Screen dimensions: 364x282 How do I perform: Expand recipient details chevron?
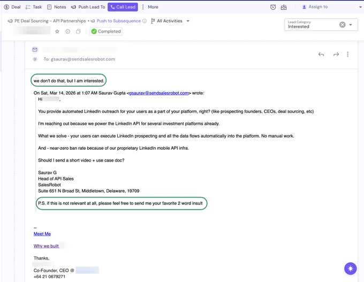[35, 59]
